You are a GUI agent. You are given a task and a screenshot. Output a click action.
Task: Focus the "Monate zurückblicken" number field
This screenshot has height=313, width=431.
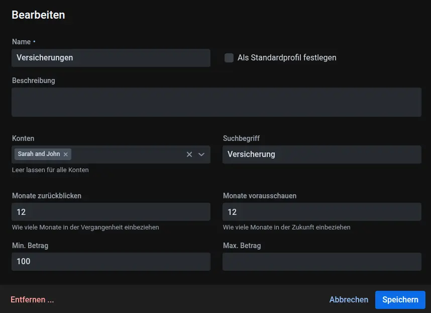[111, 212]
